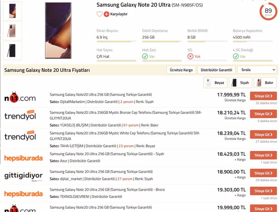The width and height of the screenshot is (279, 212).
Task: Click the Samsung Galaxy Note 20 Ultra product title
Action: (x=150, y=5)
